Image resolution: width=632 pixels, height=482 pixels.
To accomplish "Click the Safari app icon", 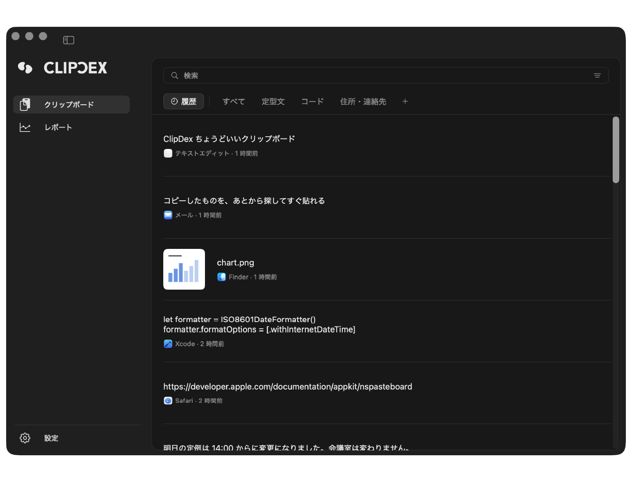I will [168, 400].
